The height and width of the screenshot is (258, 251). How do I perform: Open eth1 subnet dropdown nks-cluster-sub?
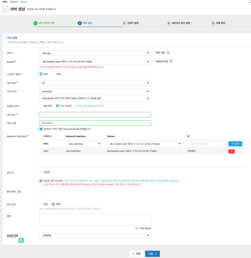[145, 144]
